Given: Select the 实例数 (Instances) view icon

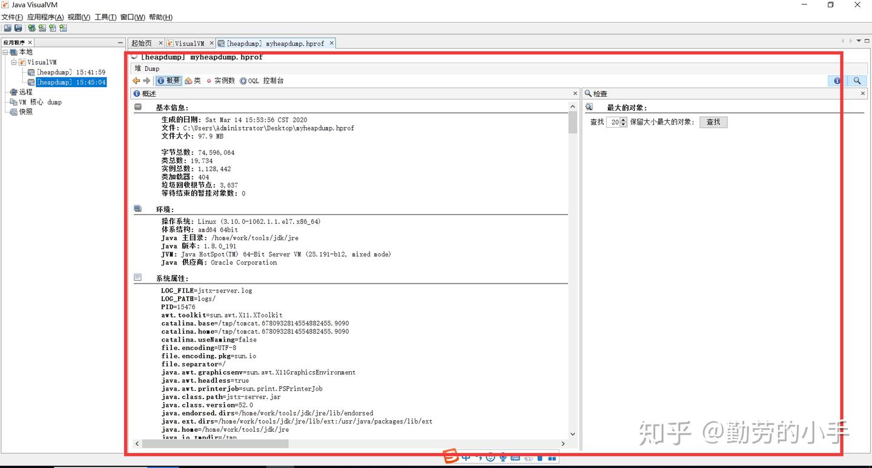Looking at the screenshot, I should (222, 80).
